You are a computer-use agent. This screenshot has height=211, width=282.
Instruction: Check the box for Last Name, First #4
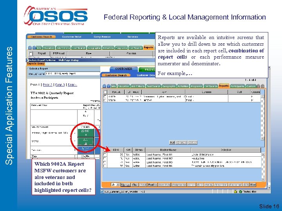click(105, 166)
